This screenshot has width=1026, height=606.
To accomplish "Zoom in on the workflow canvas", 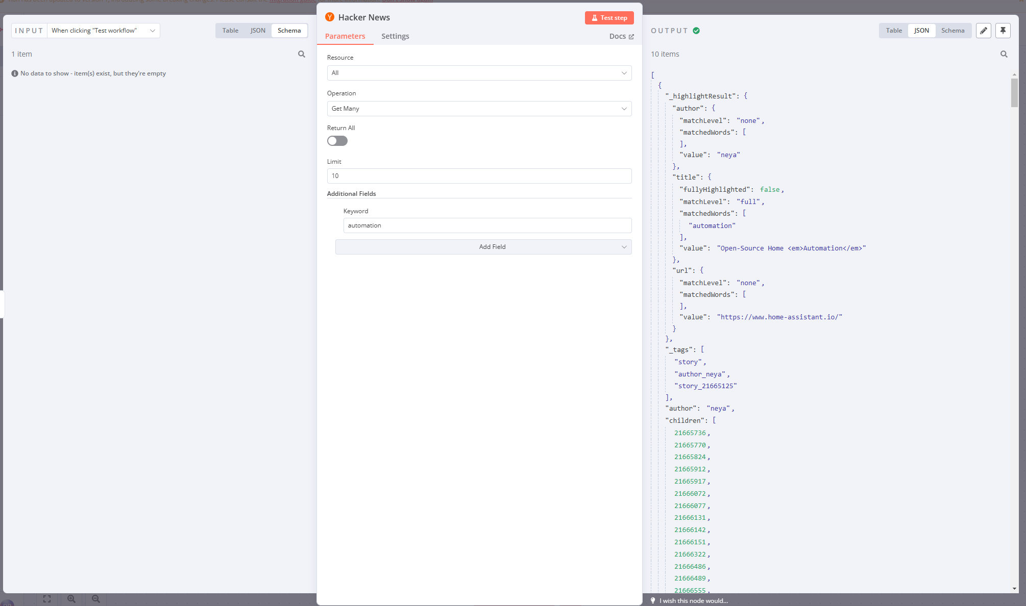I will (x=71, y=599).
